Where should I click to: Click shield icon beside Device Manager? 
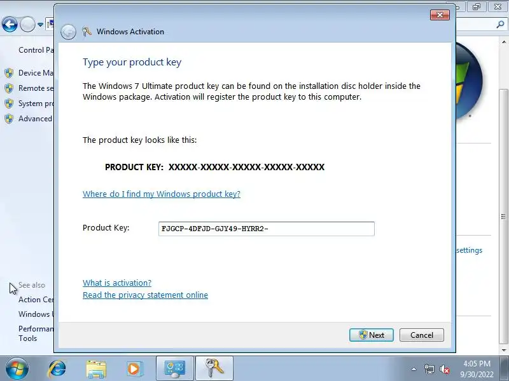[x=9, y=73]
